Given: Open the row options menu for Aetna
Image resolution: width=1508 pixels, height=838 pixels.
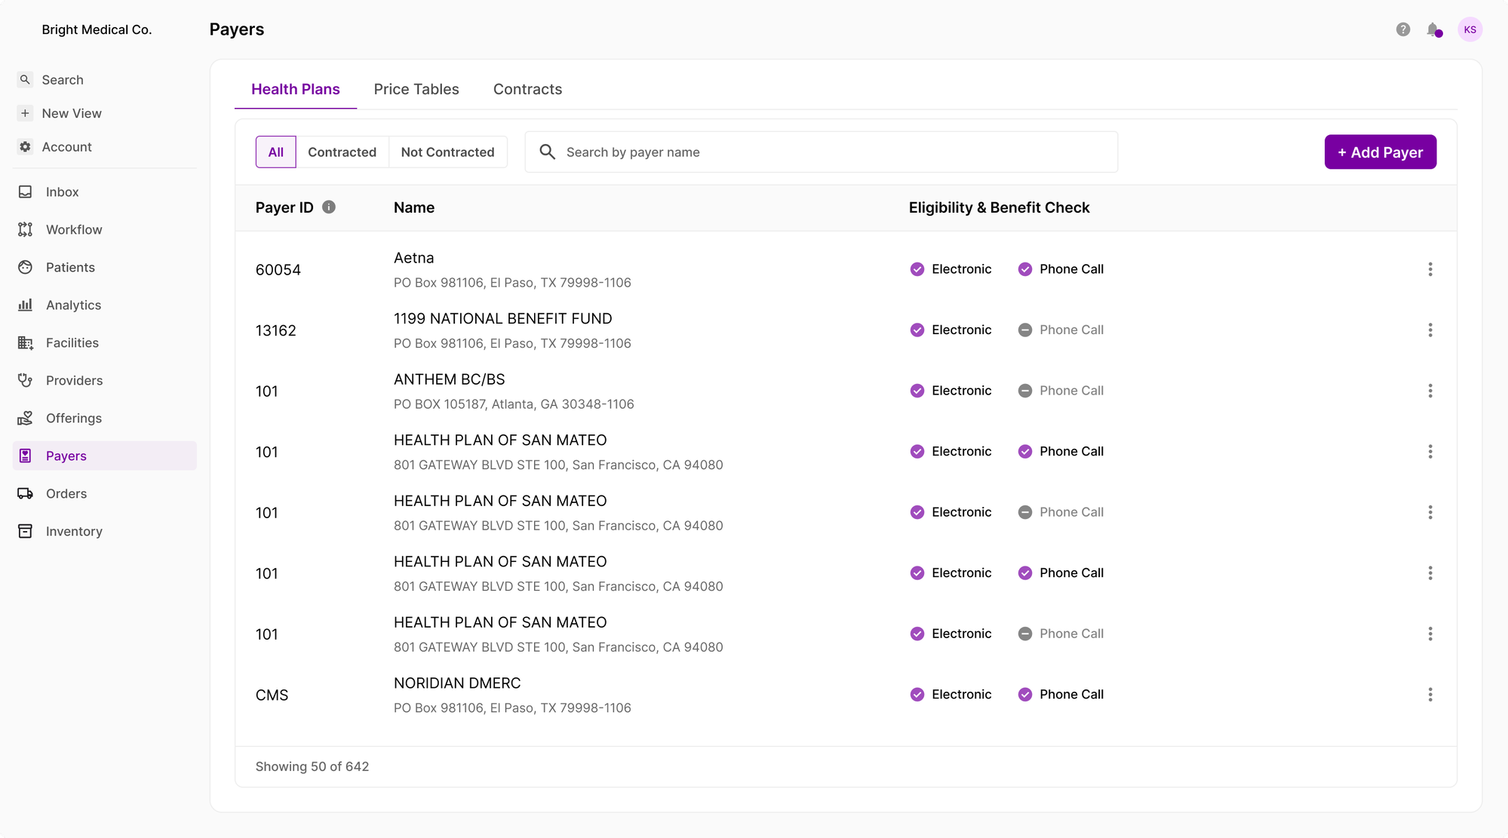Looking at the screenshot, I should (1430, 269).
